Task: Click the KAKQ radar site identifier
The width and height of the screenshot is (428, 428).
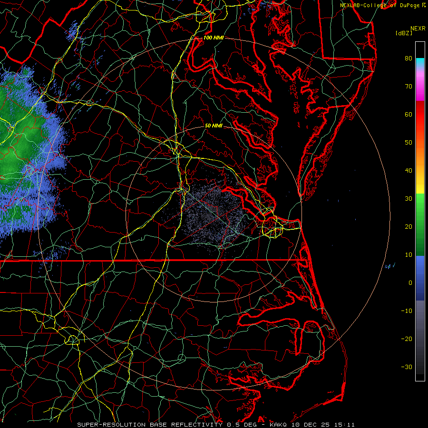Action: coord(279,425)
